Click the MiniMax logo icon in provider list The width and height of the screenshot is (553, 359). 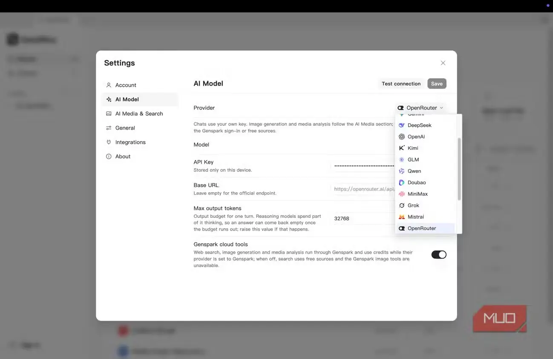point(401,194)
